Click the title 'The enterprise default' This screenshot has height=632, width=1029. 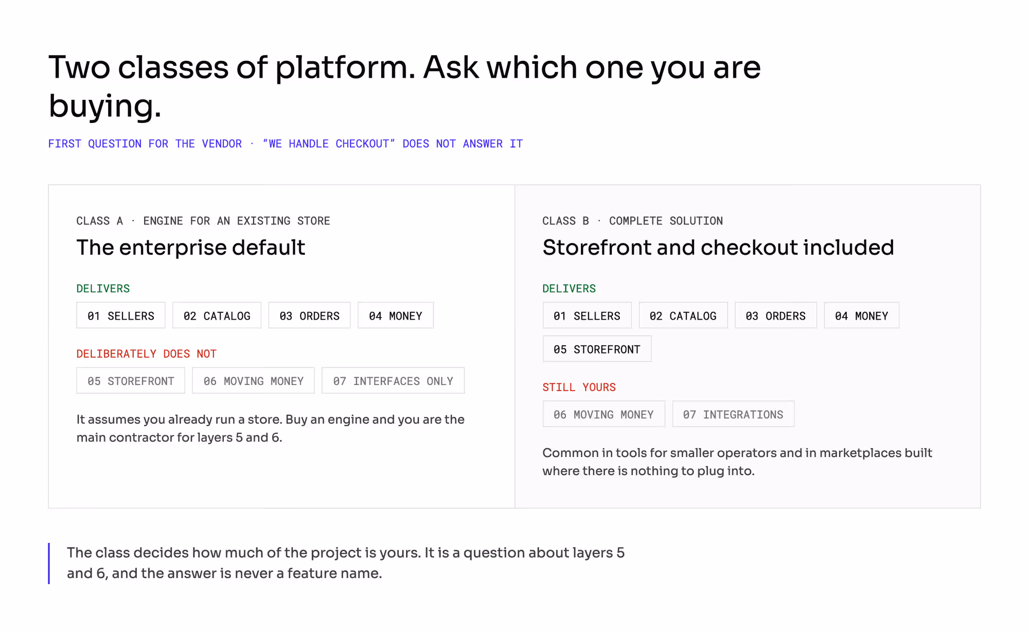(191, 248)
